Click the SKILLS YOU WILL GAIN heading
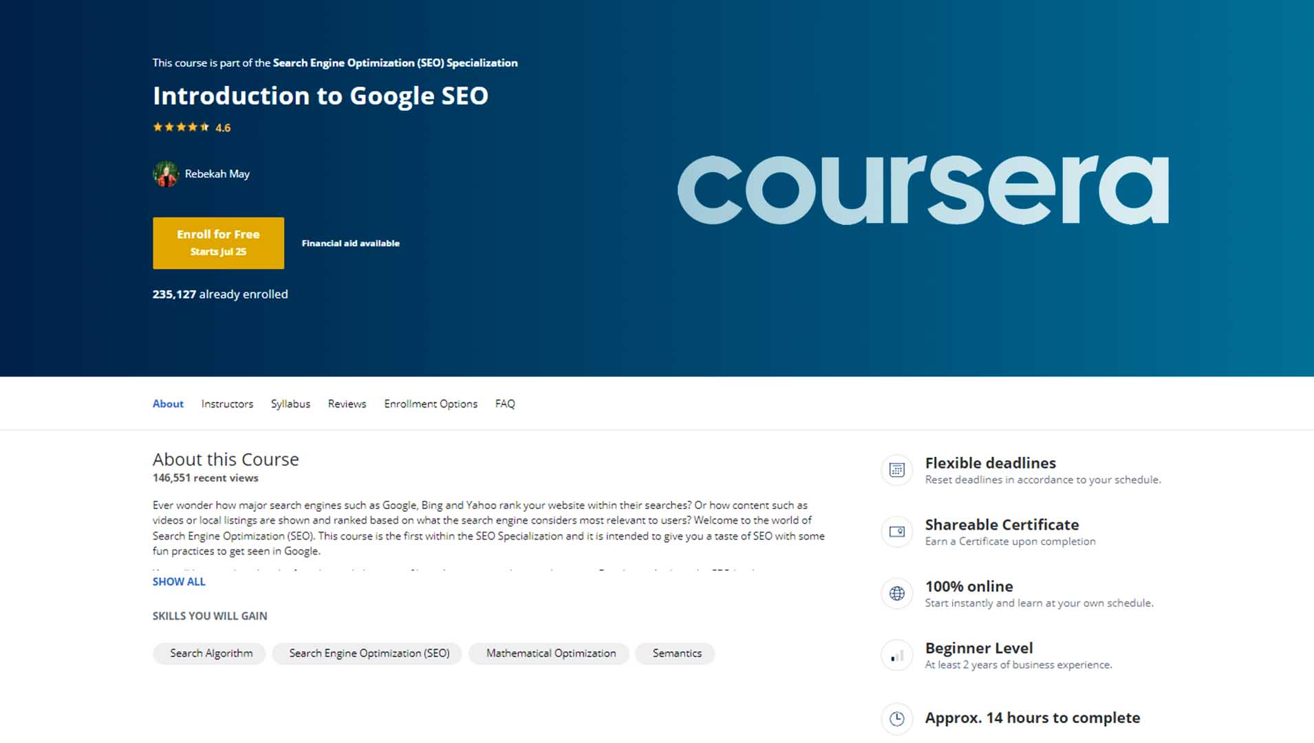This screenshot has width=1314, height=743. pos(210,616)
